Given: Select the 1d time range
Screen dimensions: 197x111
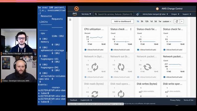Looking at the screenshot, I should tap(151, 21).
